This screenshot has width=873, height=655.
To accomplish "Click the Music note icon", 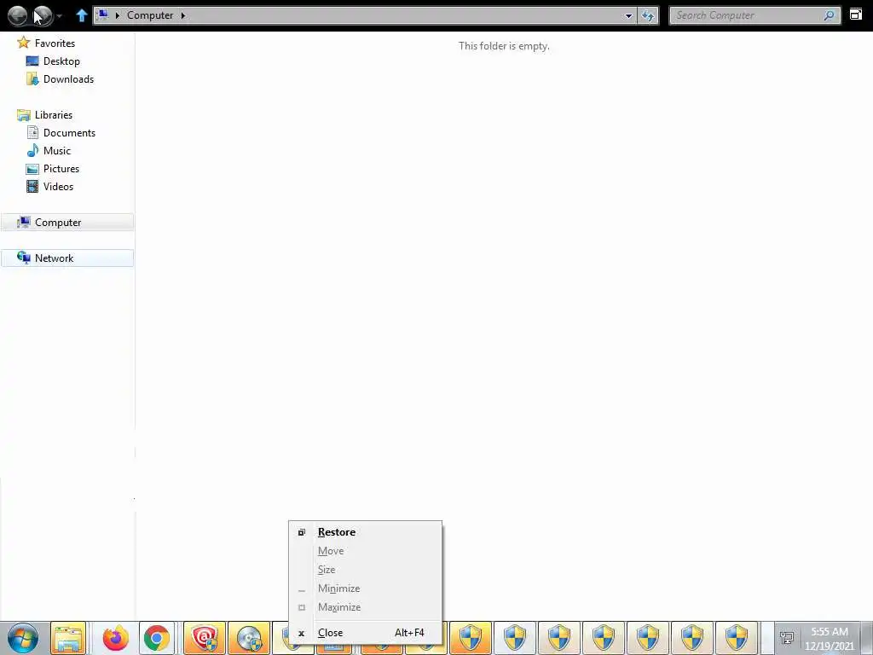I will (32, 150).
